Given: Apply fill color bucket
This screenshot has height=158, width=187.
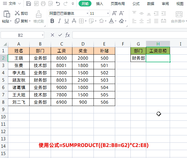Looking at the screenshot, I should (101, 21).
